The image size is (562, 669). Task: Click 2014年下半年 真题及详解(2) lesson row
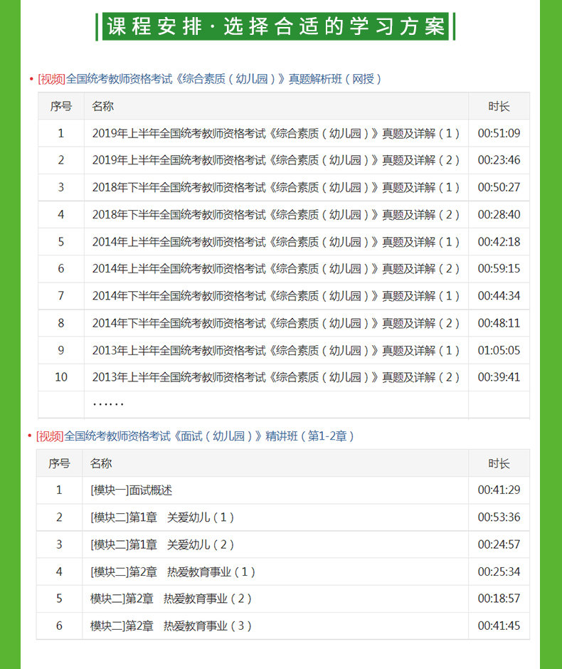coord(276,323)
